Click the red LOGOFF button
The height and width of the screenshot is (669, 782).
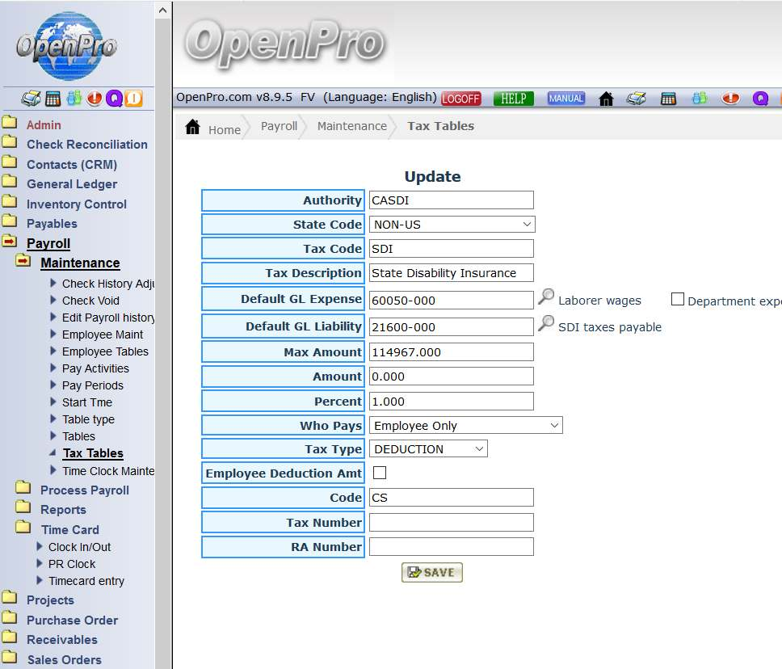461,99
